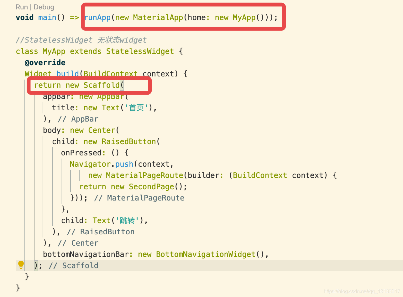Image resolution: width=403 pixels, height=297 pixels.
Task: Click the Debug code lens link
Action: point(44,7)
